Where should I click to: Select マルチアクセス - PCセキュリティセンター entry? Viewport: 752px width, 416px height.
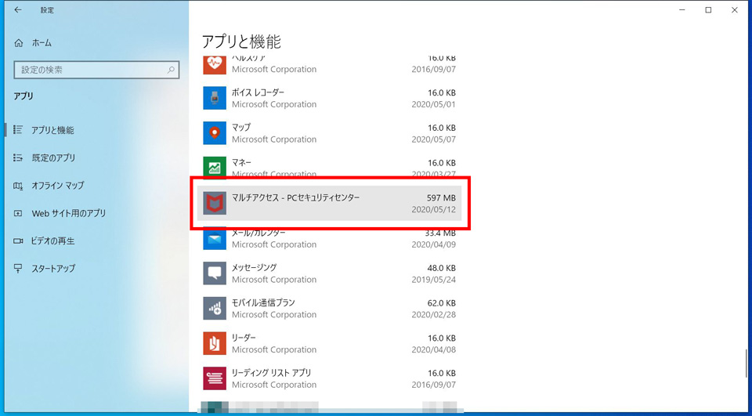(330, 203)
